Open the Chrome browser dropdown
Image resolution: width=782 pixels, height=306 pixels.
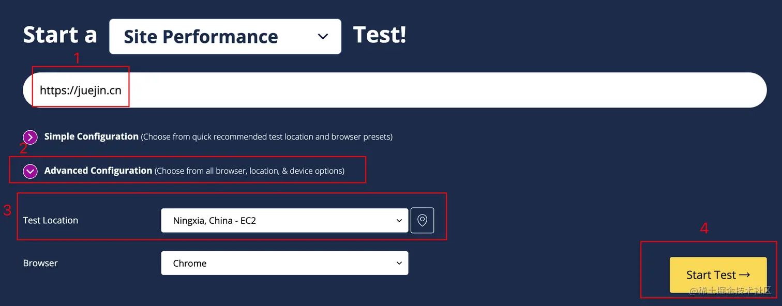284,263
